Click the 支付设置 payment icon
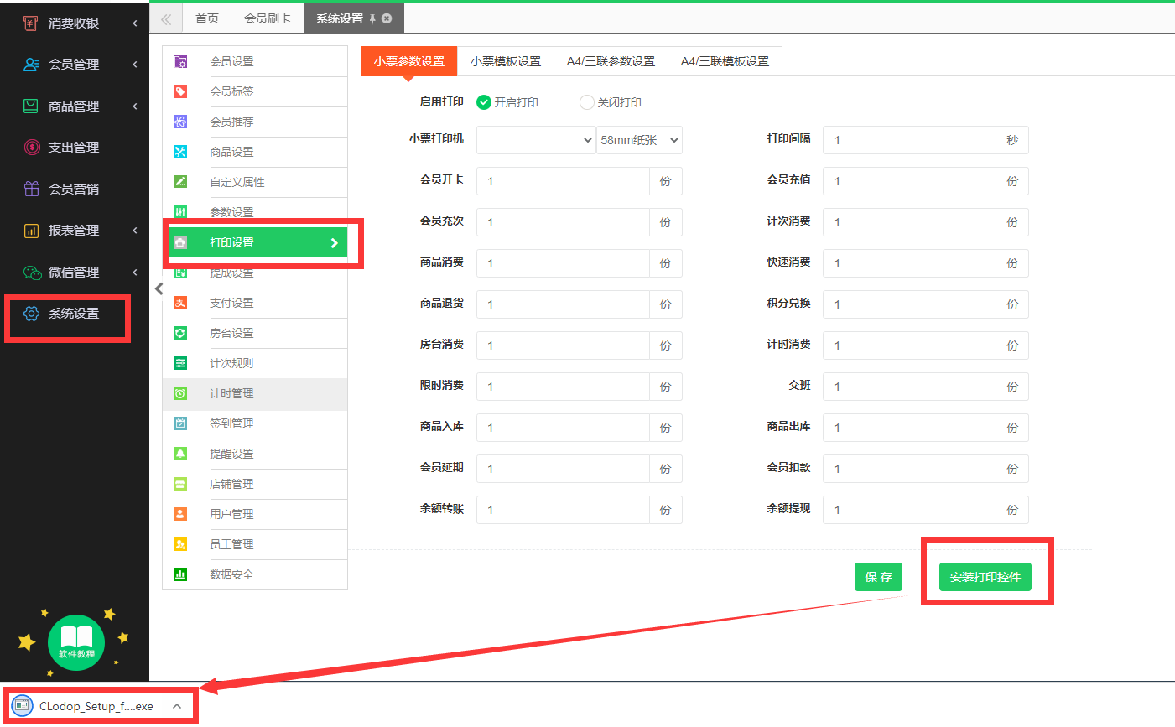 180,303
